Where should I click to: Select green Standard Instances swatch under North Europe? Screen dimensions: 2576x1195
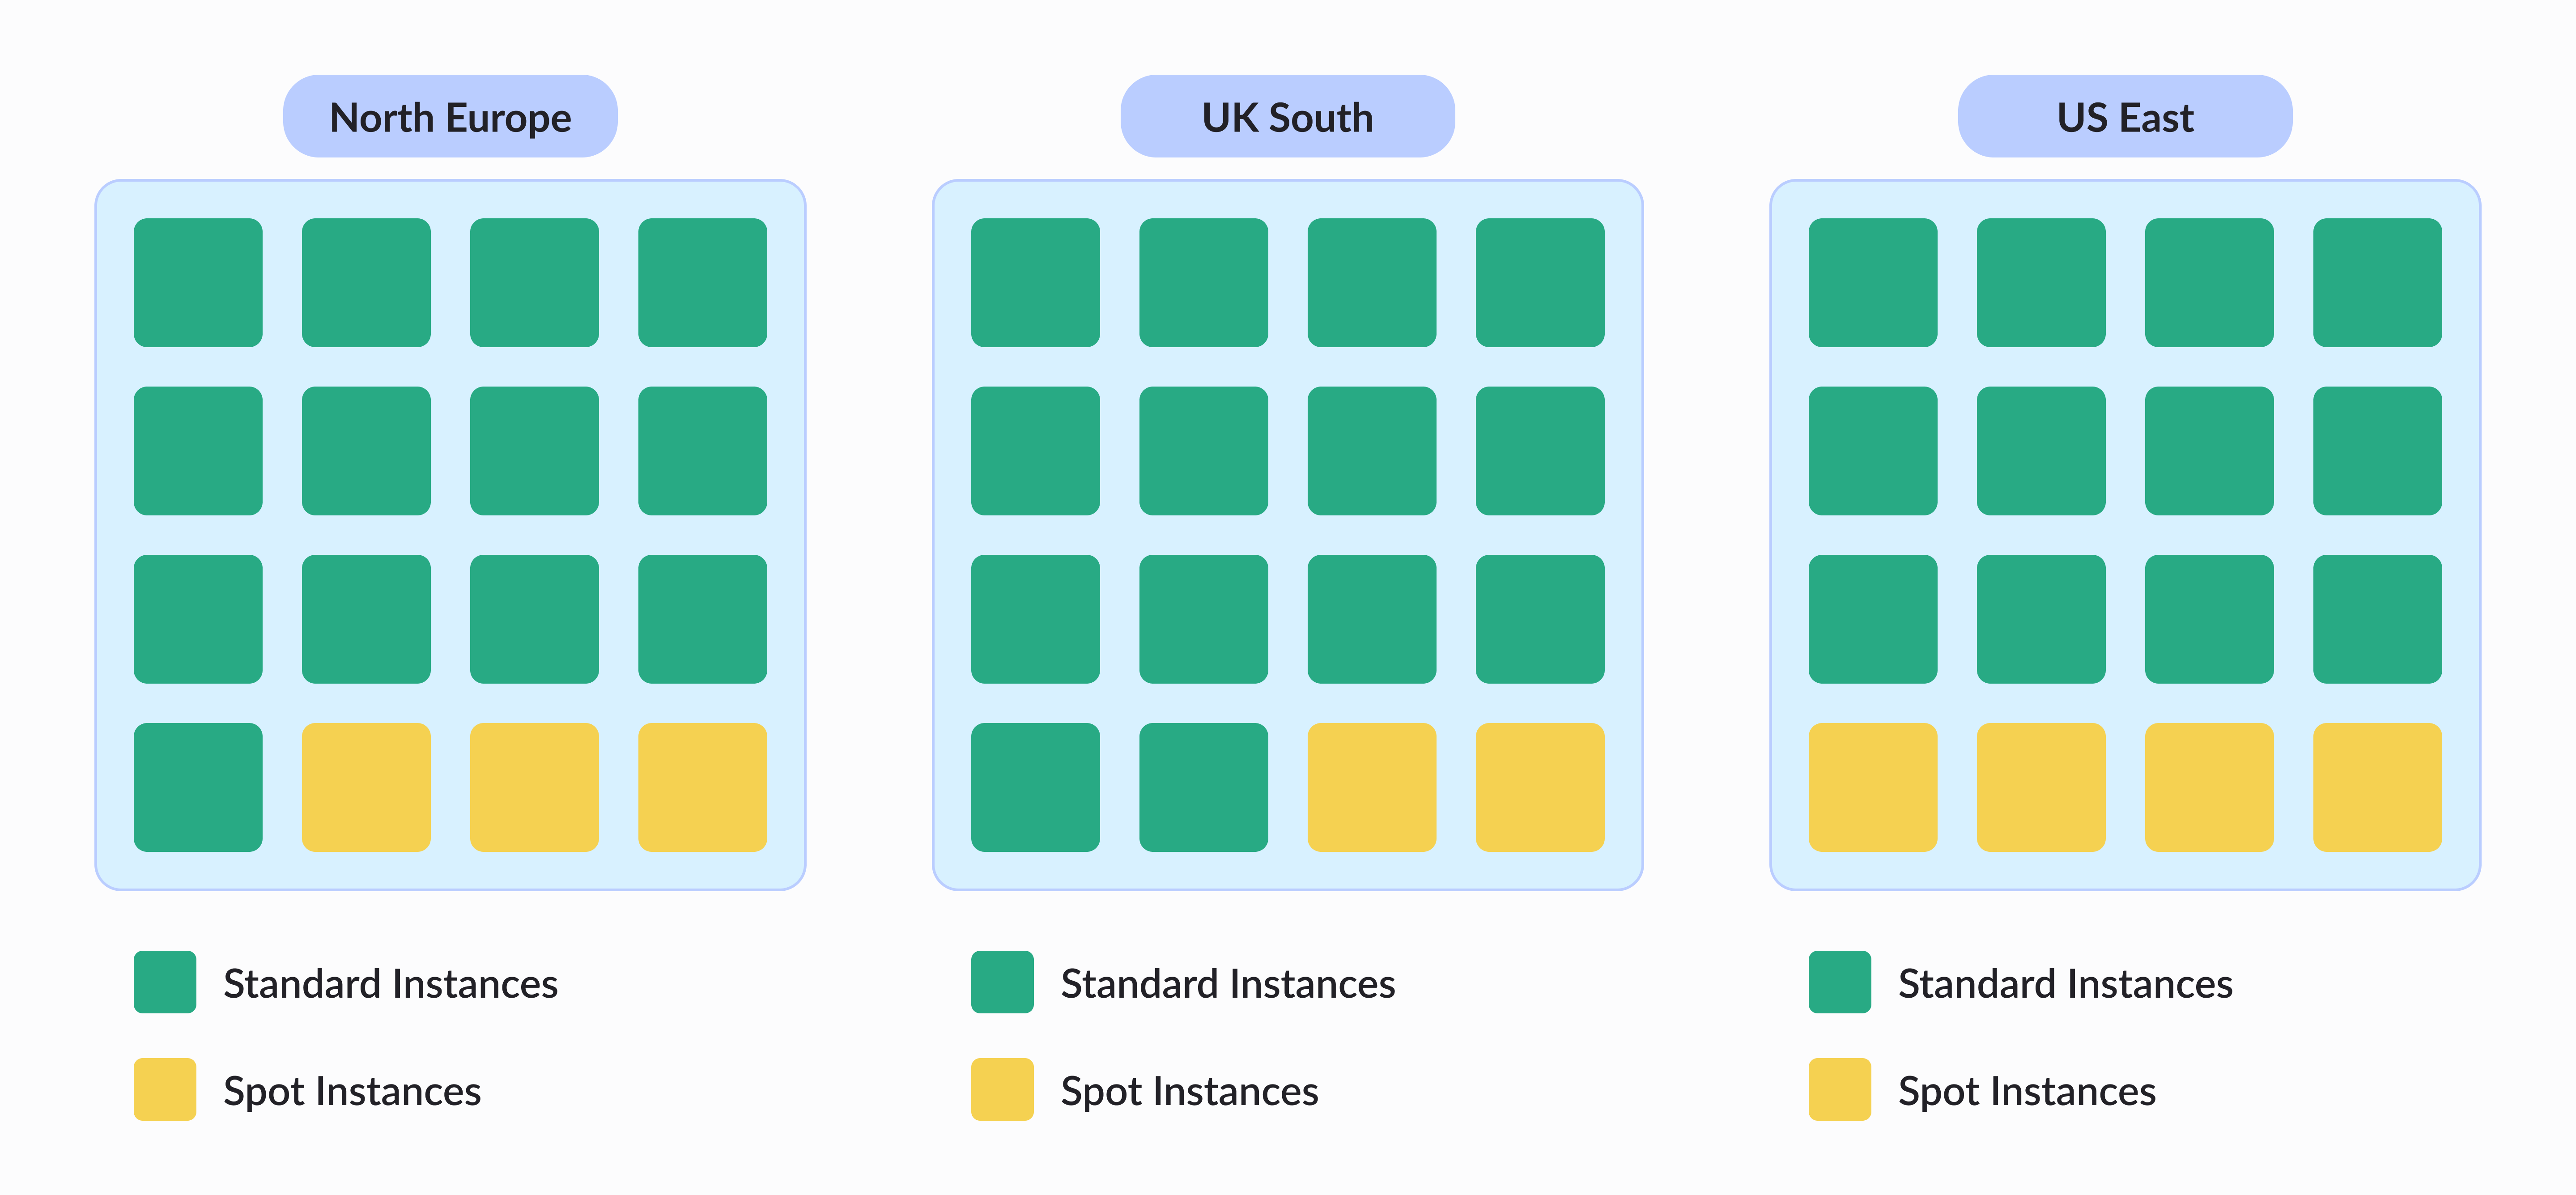point(165,982)
